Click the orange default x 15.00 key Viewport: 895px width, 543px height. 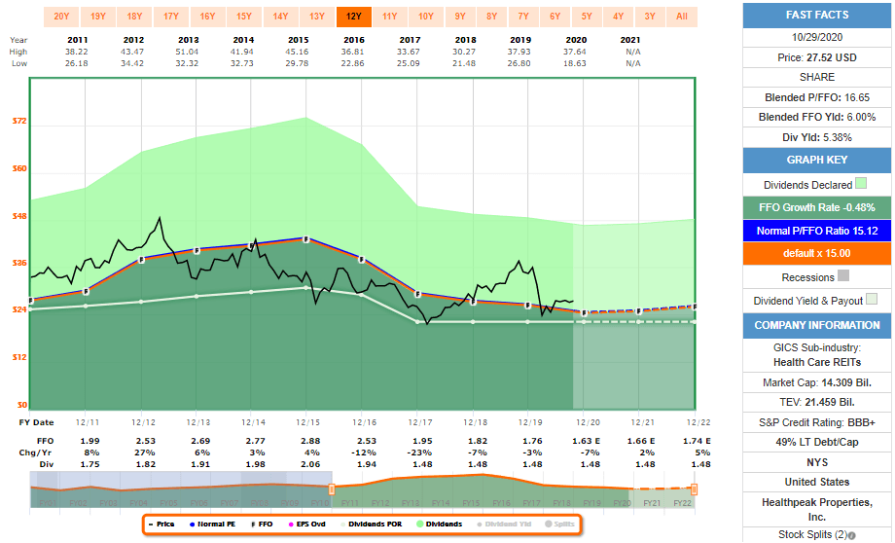tap(817, 254)
